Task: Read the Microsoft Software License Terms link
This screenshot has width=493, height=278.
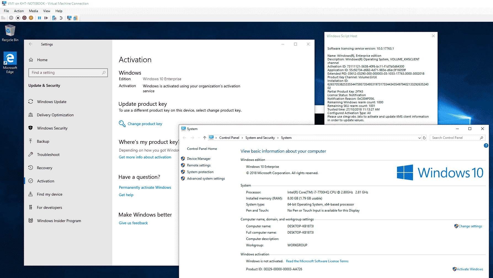Action: 317,261
